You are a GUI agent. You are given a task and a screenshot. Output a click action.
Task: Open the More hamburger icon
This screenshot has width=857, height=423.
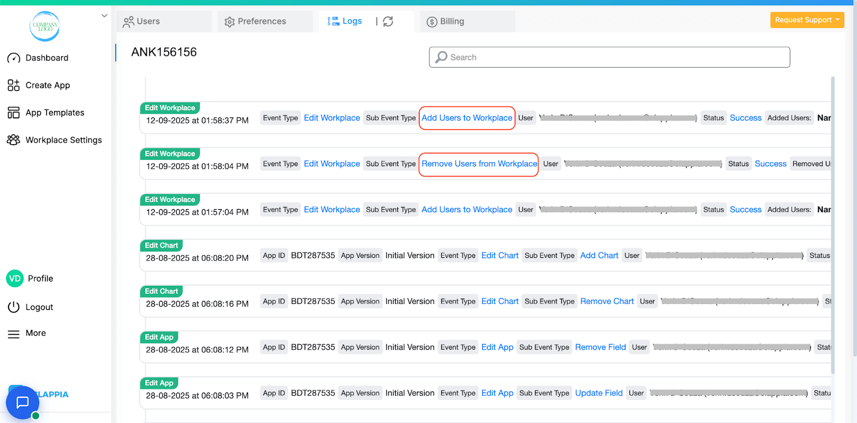coord(13,334)
